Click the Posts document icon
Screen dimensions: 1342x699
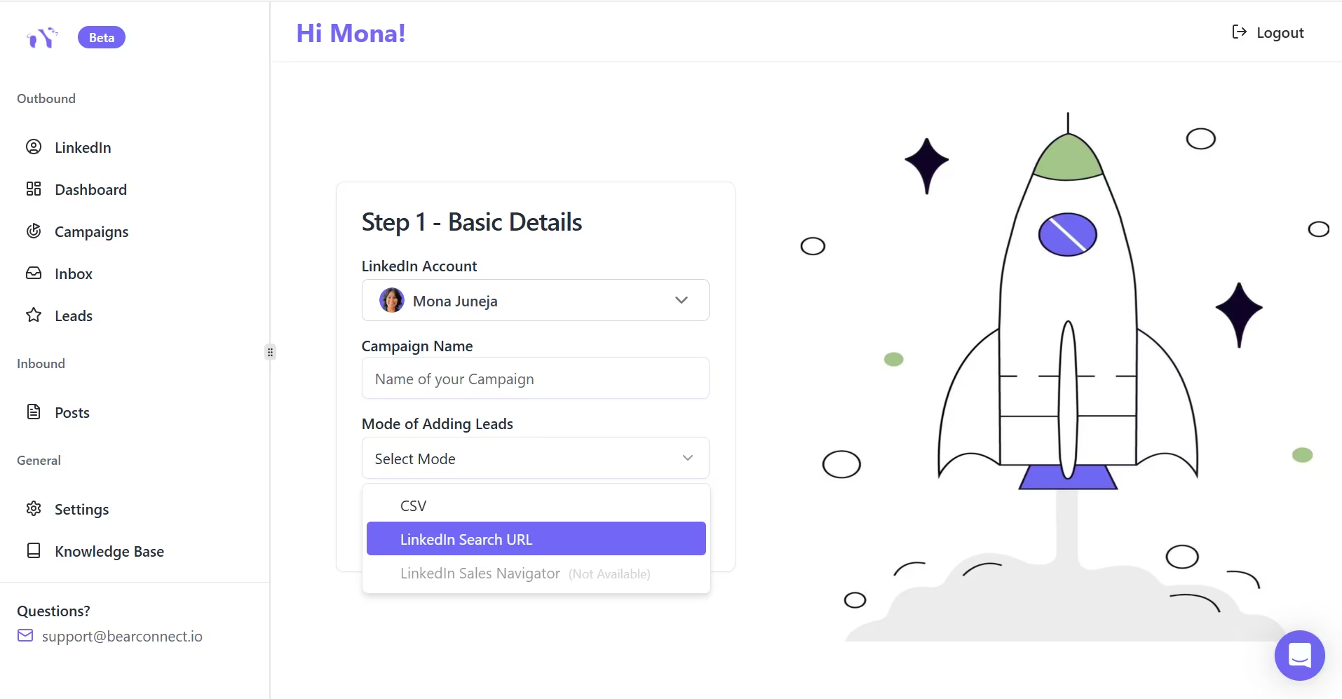pyautogui.click(x=34, y=412)
